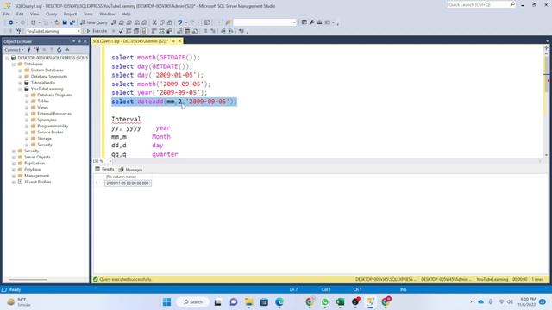
Task: Expand the Server Objects node
Action: pos(14,157)
